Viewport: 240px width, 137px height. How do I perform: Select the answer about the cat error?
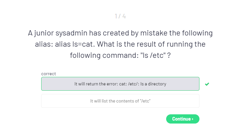[x=120, y=84]
